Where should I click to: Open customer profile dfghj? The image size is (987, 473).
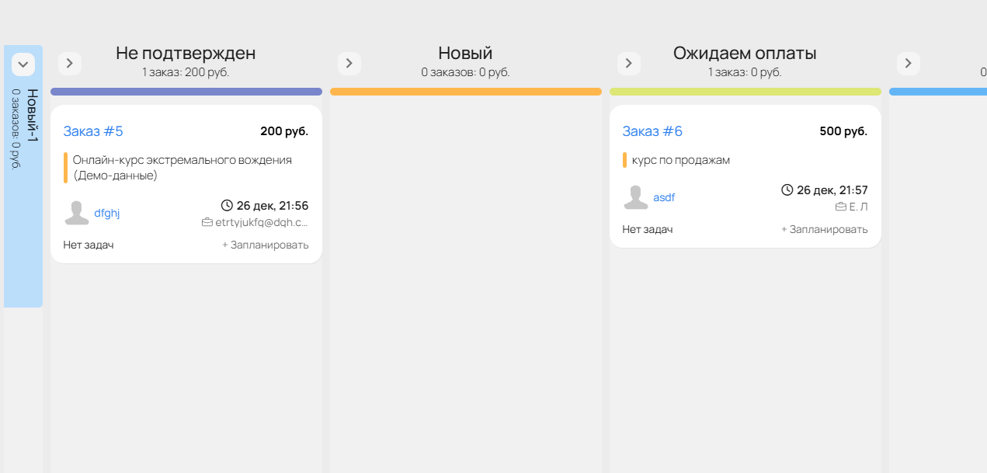pyautogui.click(x=107, y=213)
